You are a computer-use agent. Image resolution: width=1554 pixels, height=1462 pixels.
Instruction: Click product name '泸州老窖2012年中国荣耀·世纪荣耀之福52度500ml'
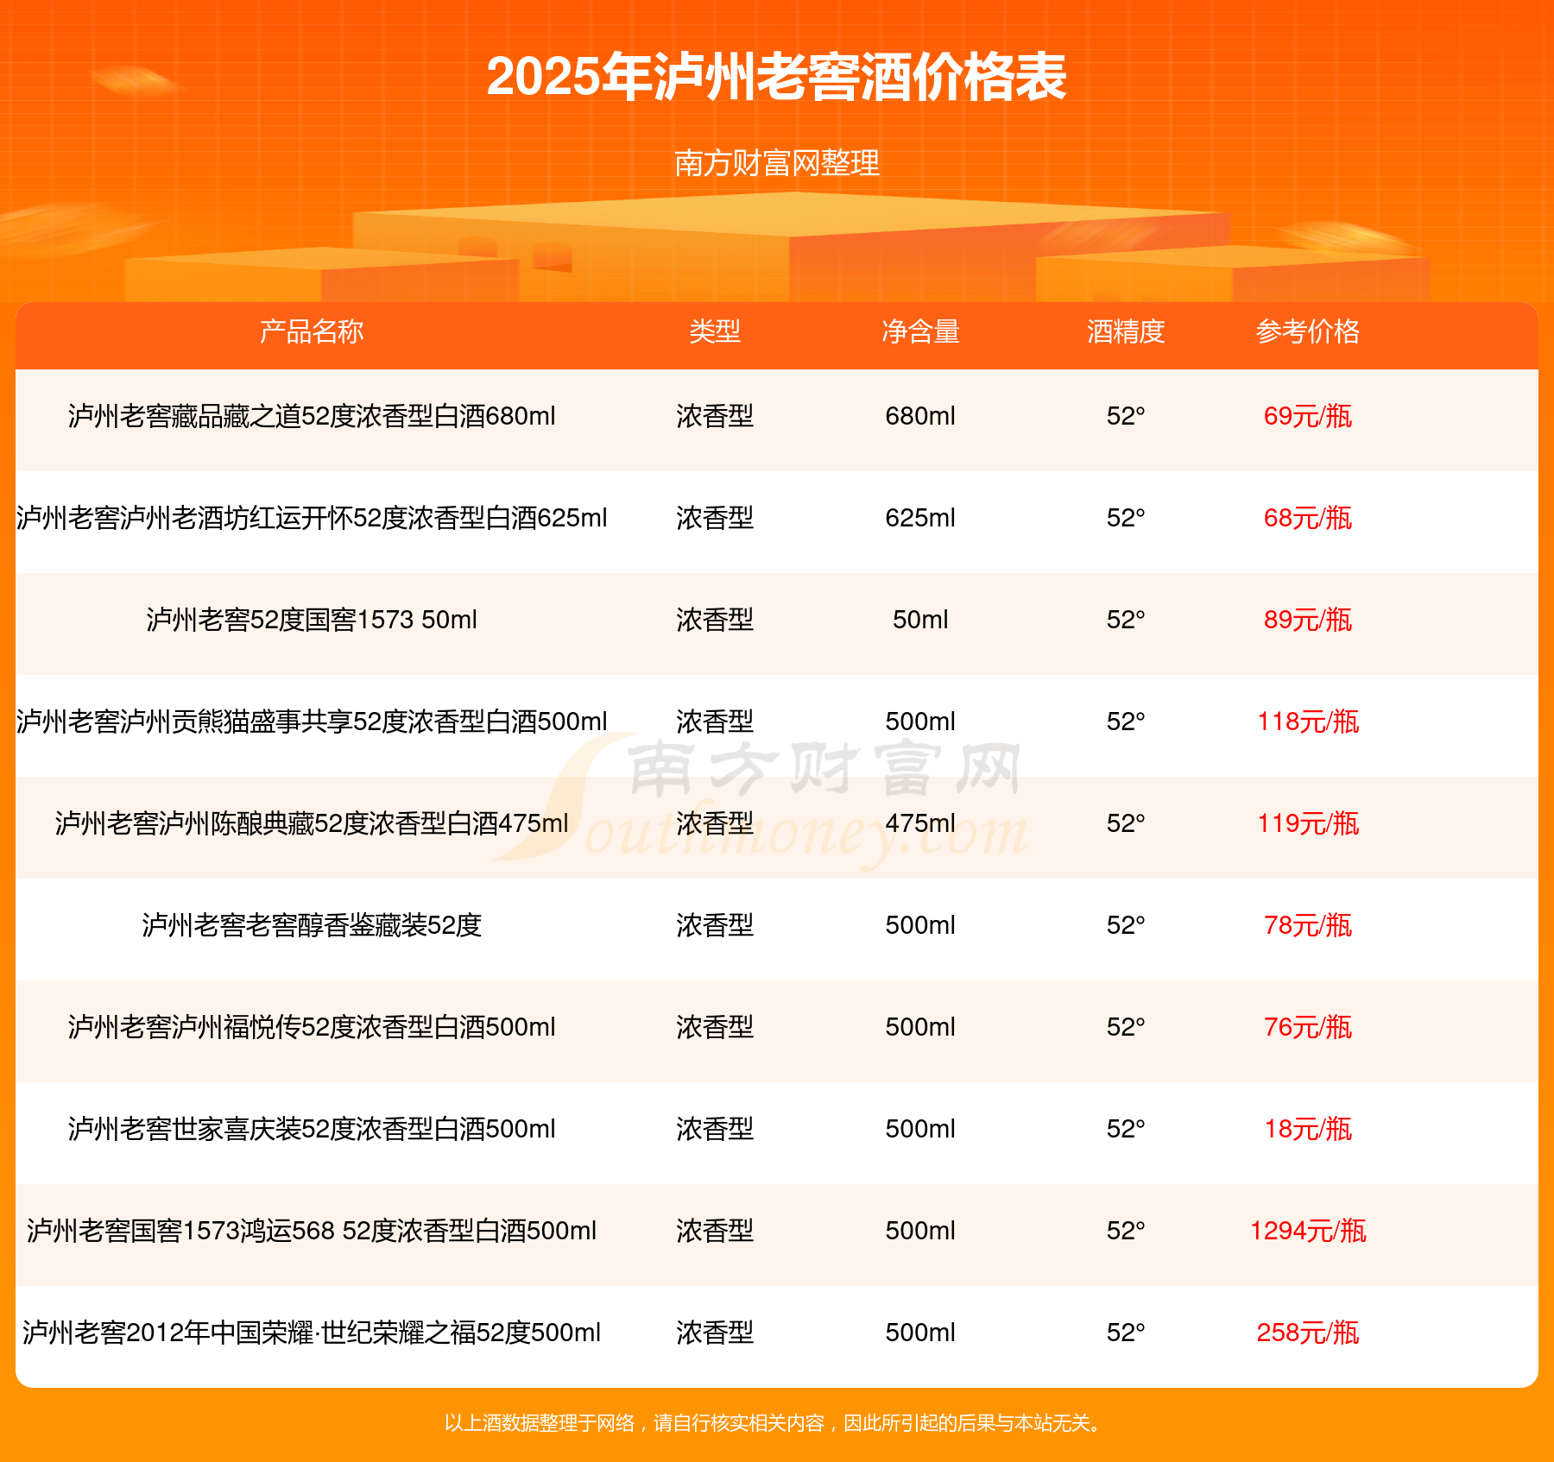tap(312, 1333)
